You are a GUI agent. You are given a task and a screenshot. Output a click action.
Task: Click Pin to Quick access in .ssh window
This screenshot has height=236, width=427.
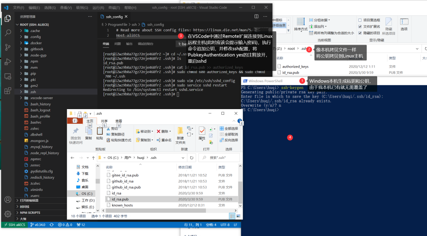pyautogui.click(x=76, y=135)
